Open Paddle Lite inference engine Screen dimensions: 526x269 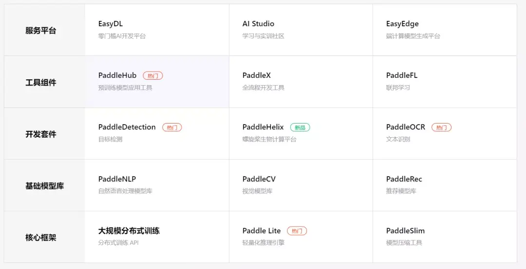click(262, 231)
